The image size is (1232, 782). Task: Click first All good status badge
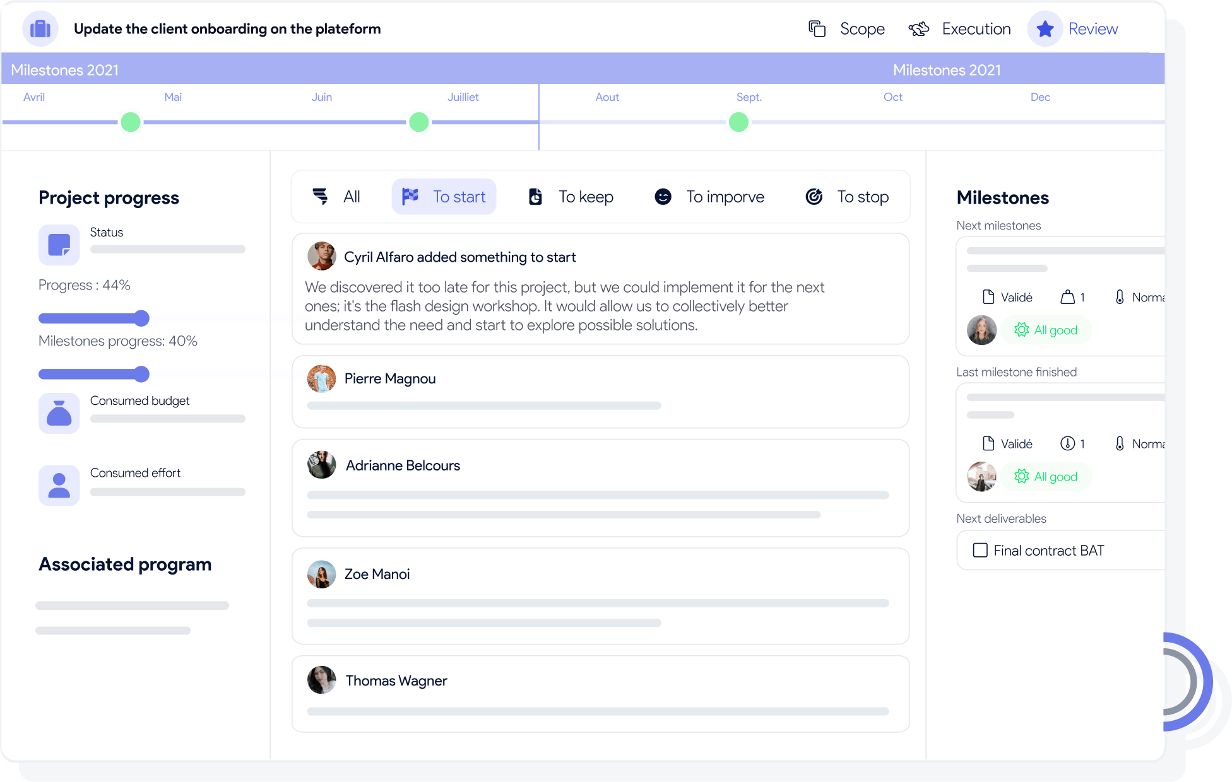(1046, 330)
